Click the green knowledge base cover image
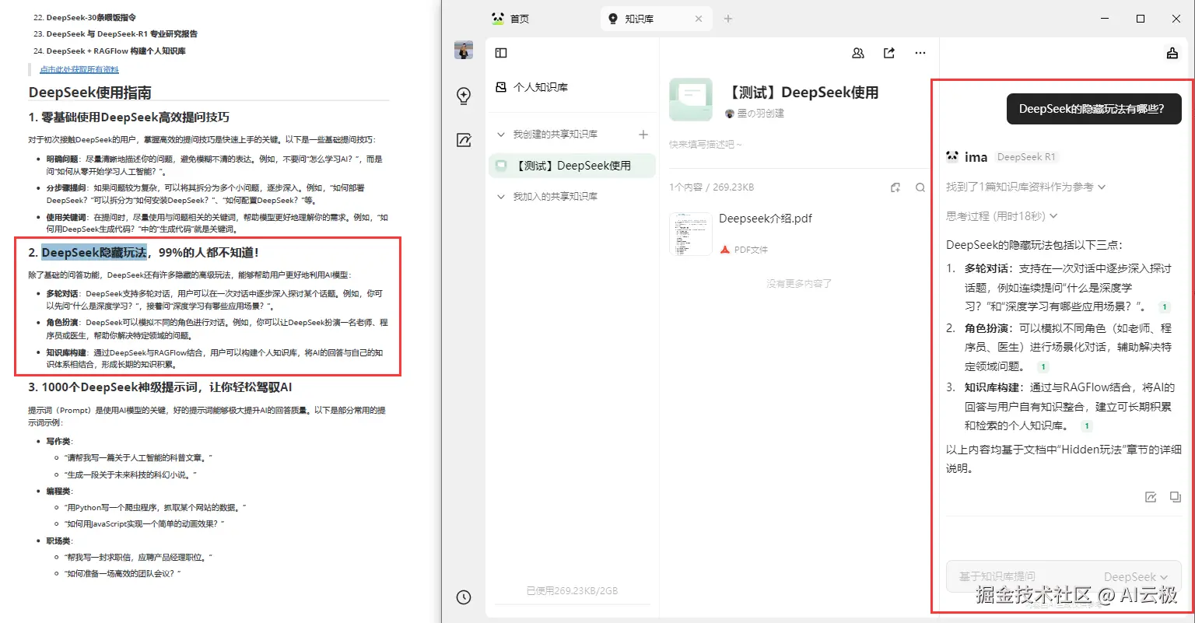This screenshot has width=1195, height=623. pyautogui.click(x=691, y=100)
